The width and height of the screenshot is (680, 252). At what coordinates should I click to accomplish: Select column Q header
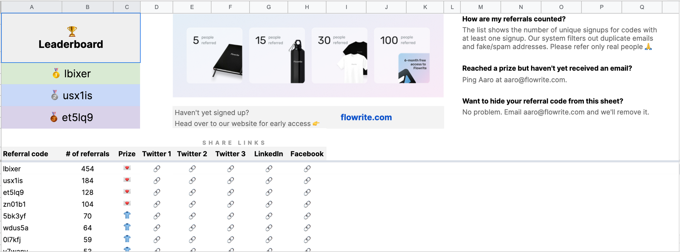point(642,7)
